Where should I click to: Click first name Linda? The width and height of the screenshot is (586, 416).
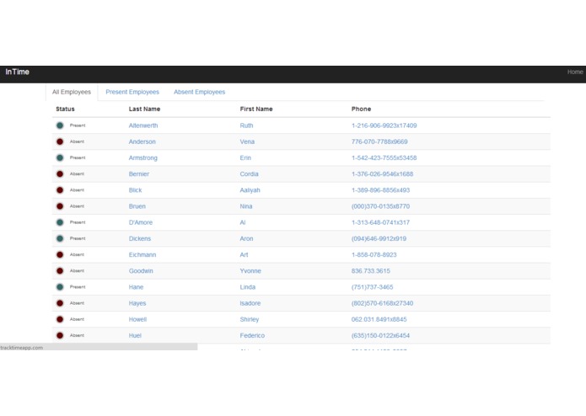(x=248, y=287)
